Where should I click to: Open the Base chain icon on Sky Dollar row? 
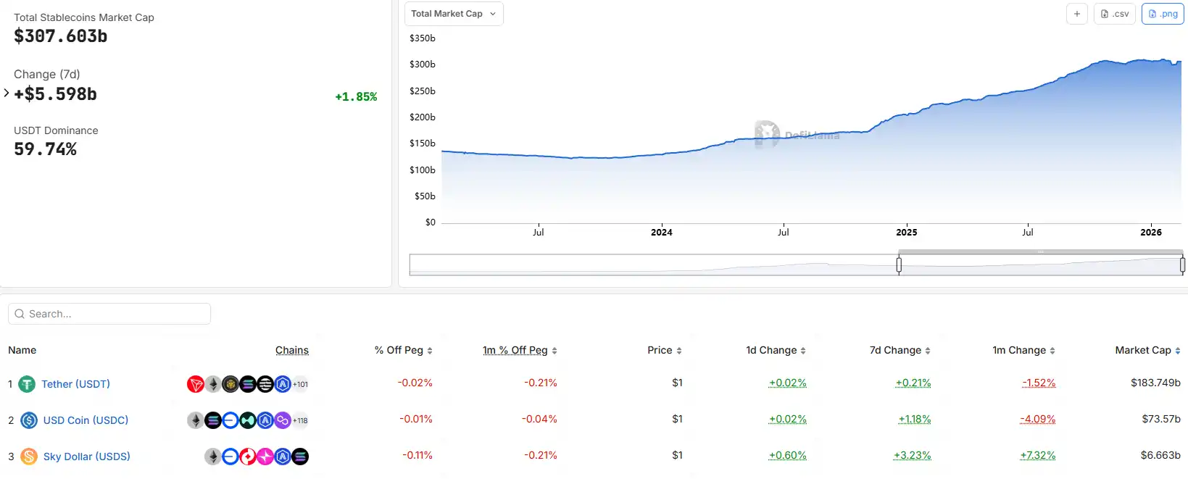pos(230,457)
